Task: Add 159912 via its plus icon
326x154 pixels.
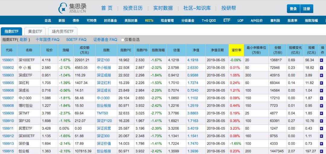Action: [321, 136]
